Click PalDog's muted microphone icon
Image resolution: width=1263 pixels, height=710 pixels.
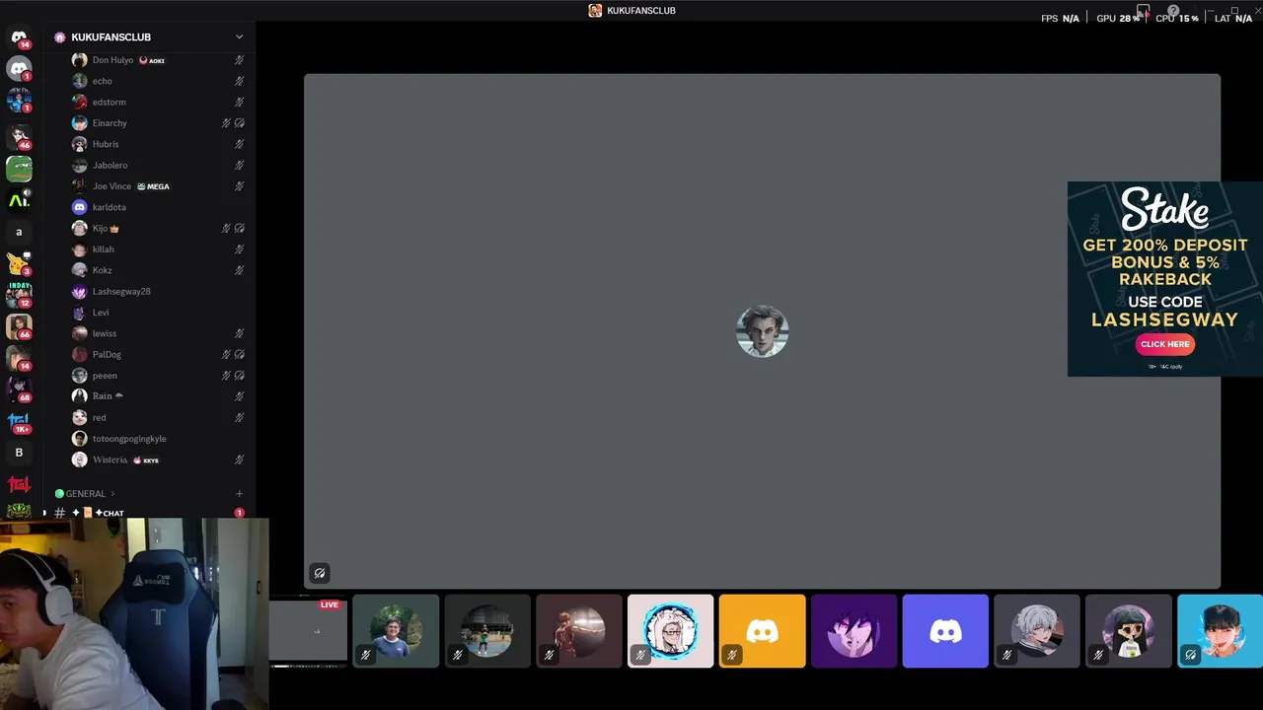pos(226,354)
